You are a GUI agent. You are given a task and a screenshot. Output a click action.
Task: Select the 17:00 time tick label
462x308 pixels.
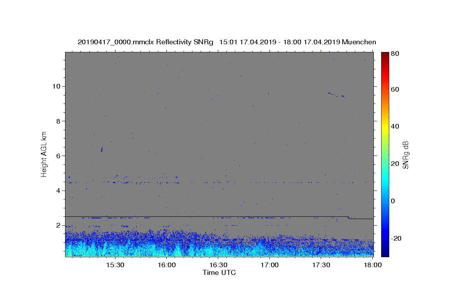pyautogui.click(x=269, y=265)
